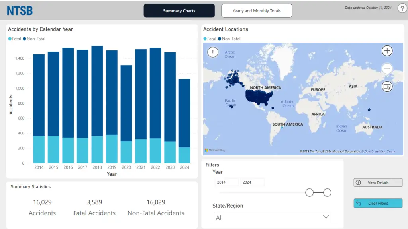Toggle Non-Fatal legend in Accident Locations

click(x=229, y=39)
